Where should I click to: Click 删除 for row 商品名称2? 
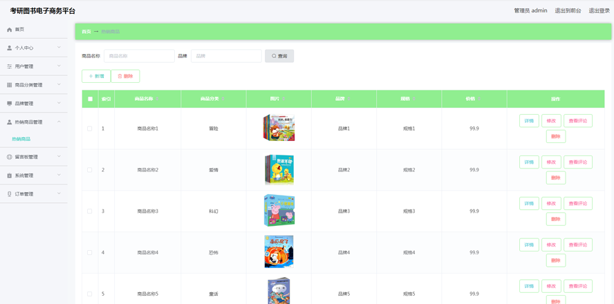(x=556, y=178)
